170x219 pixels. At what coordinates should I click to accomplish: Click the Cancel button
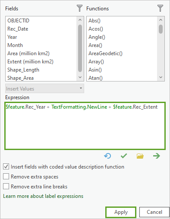tap(154, 212)
